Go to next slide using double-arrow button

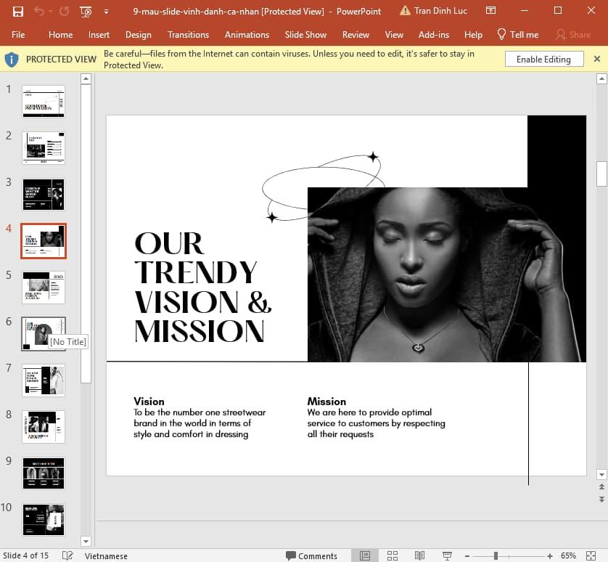601,500
